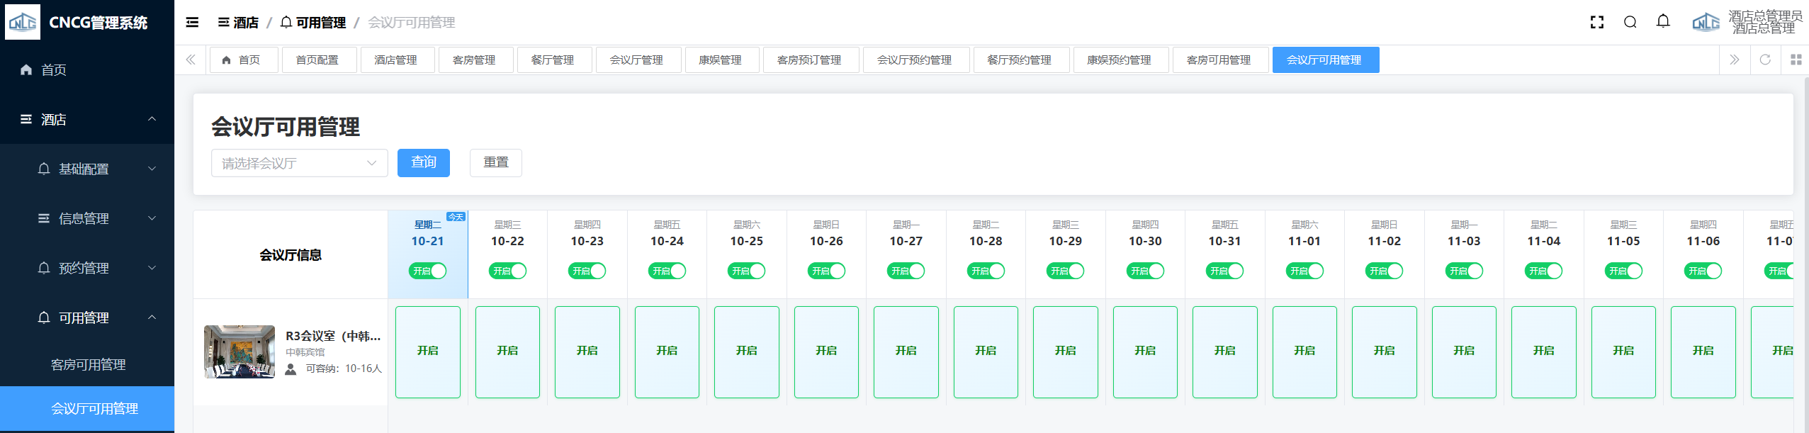Select 客房可用管理 in sidebar menu
This screenshot has width=1809, height=433.
[x=88, y=364]
